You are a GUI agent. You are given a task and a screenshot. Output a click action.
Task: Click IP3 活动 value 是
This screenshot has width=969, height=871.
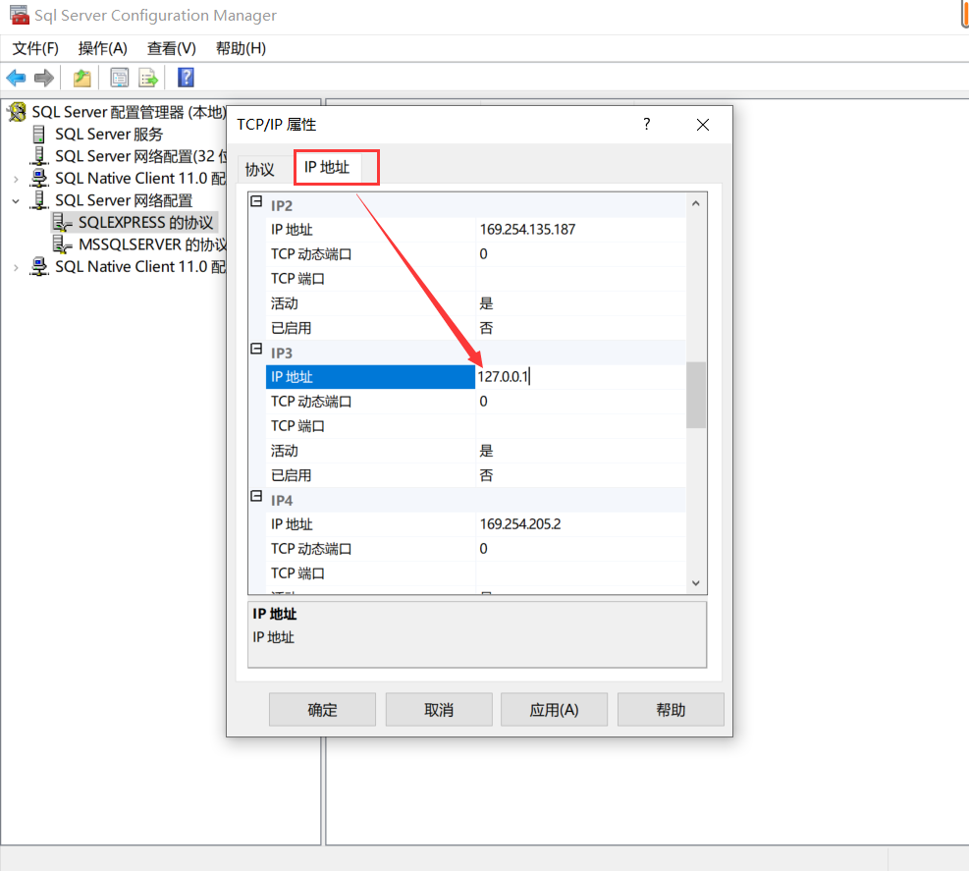coord(486,451)
